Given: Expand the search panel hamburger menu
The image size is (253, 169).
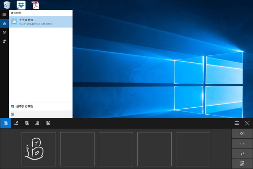Looking at the screenshot, I should pyautogui.click(x=5, y=15).
